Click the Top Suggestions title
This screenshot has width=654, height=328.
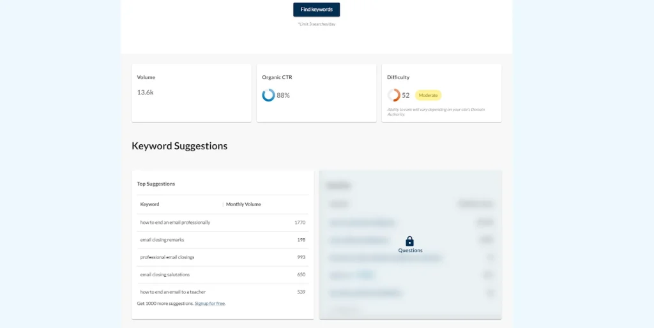pos(156,184)
